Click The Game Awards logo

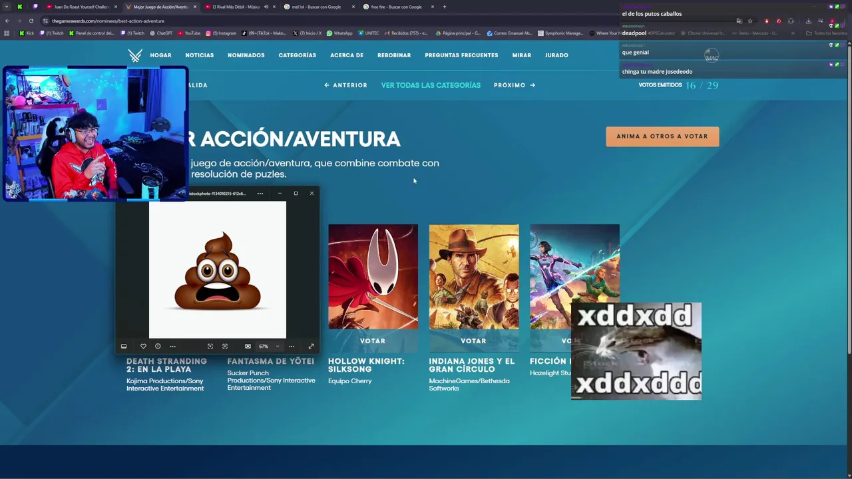(135, 55)
